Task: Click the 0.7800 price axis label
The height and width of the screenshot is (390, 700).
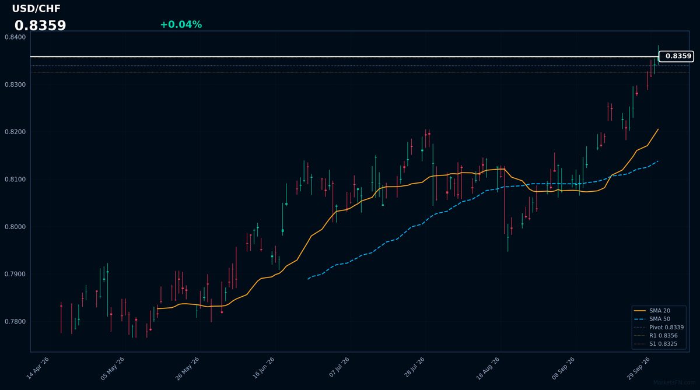Action: pos(15,322)
